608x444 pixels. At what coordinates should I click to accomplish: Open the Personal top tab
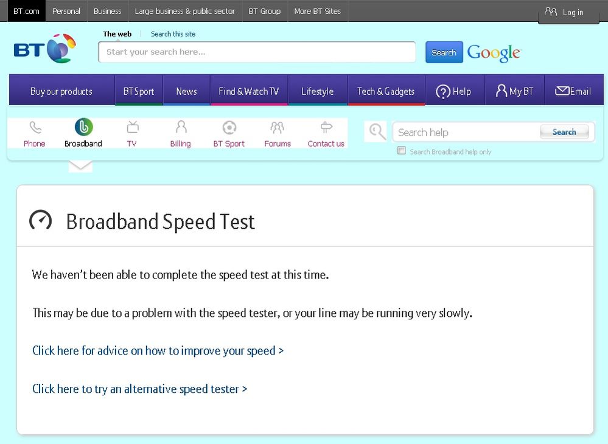click(66, 11)
